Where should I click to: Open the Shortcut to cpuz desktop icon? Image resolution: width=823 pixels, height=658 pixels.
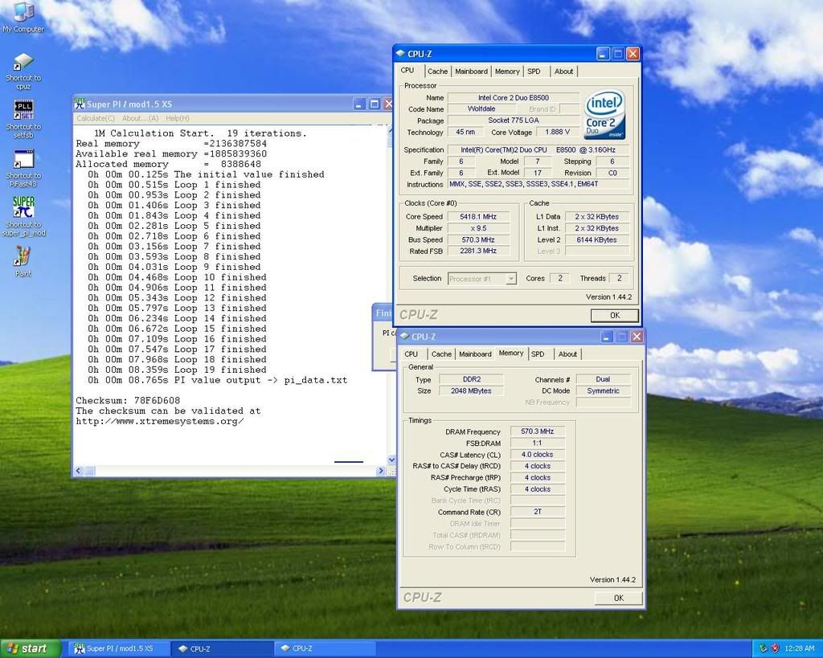(23, 71)
